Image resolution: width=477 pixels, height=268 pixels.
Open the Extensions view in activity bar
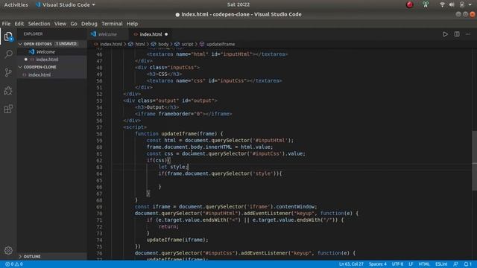click(x=8, y=109)
